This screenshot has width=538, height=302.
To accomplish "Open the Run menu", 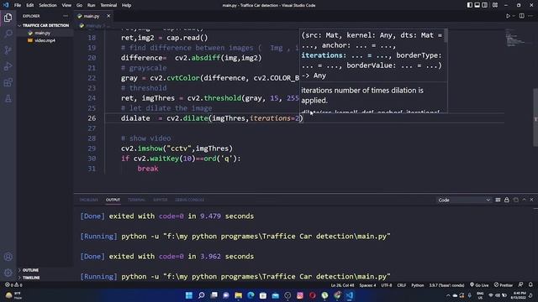I will [x=91, y=5].
